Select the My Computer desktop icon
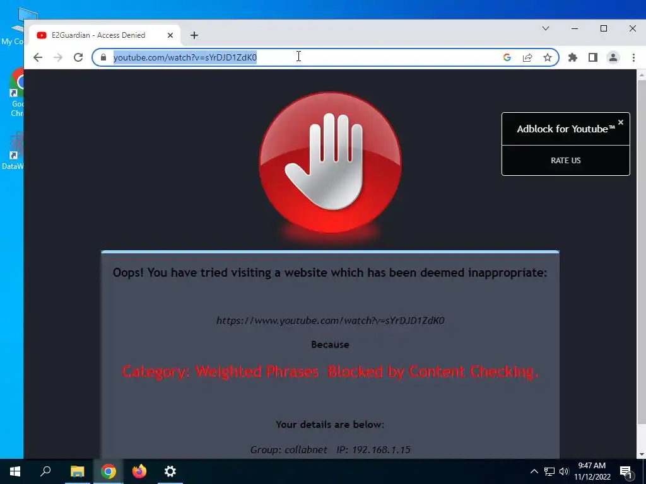The width and height of the screenshot is (646, 484). (16, 26)
